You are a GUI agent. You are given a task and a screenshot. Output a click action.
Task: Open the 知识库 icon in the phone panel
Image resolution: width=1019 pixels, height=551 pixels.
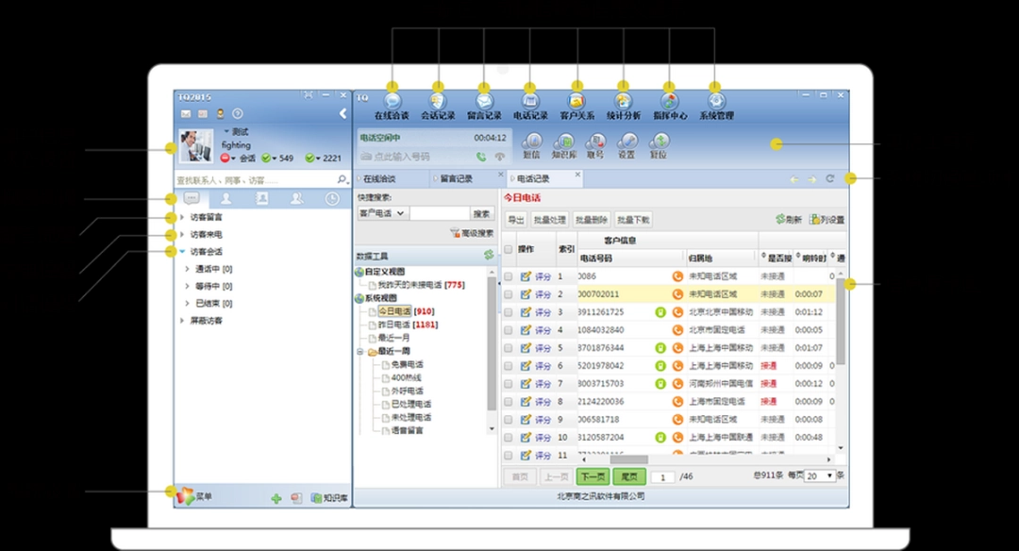(x=563, y=146)
